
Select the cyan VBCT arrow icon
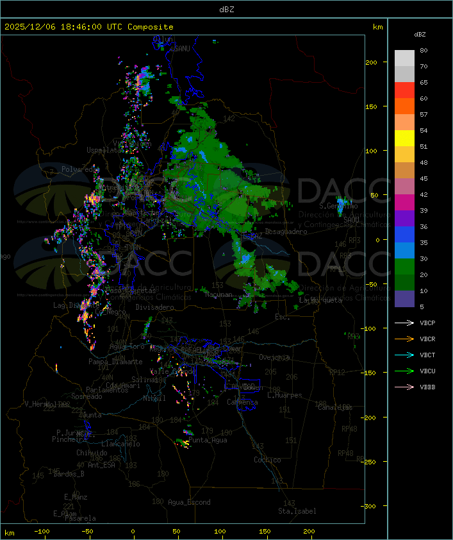coord(404,355)
